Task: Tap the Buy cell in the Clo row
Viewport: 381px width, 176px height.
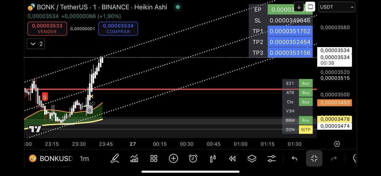Action: (x=306, y=102)
